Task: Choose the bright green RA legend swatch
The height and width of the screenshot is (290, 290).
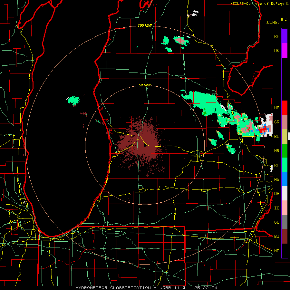Action: coord(285,165)
